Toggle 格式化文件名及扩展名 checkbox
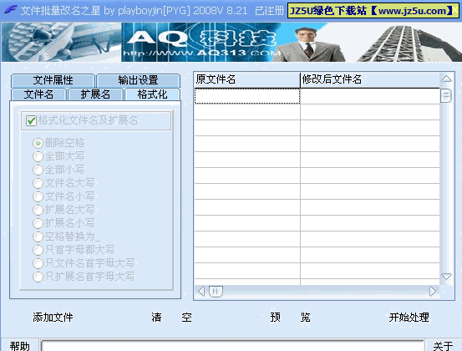 click(x=31, y=120)
